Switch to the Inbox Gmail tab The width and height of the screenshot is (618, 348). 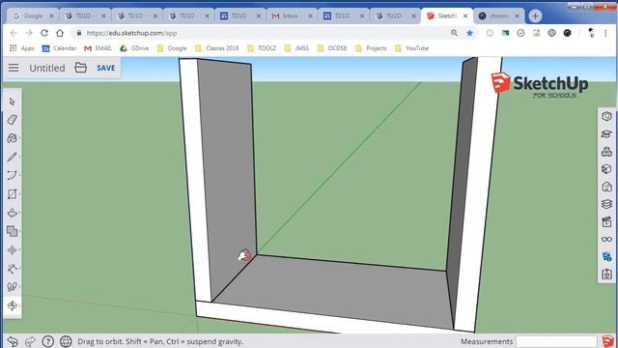click(291, 15)
